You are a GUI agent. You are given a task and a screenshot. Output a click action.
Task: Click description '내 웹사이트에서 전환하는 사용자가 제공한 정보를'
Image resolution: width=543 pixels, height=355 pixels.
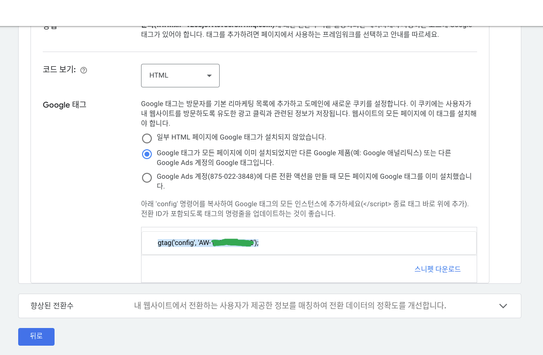pos(290,305)
